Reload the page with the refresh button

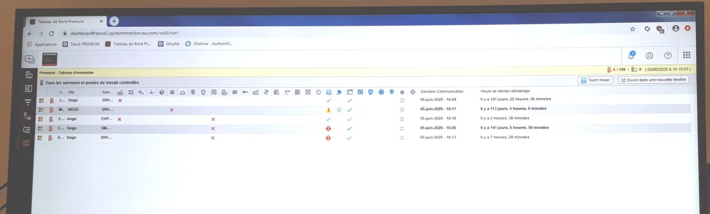point(51,34)
